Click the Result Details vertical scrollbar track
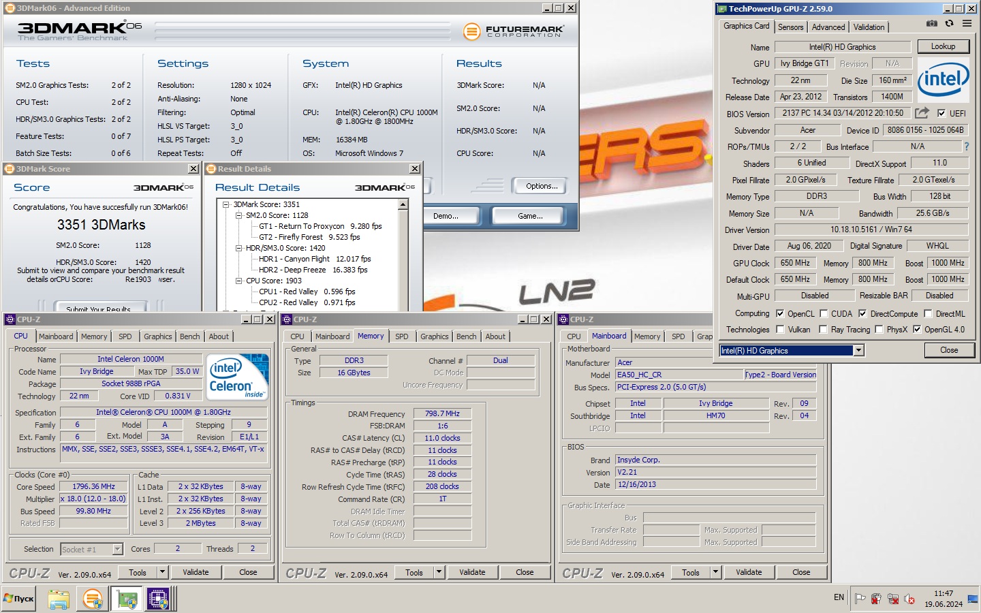Viewport: 981px width, 613px height. (403, 260)
